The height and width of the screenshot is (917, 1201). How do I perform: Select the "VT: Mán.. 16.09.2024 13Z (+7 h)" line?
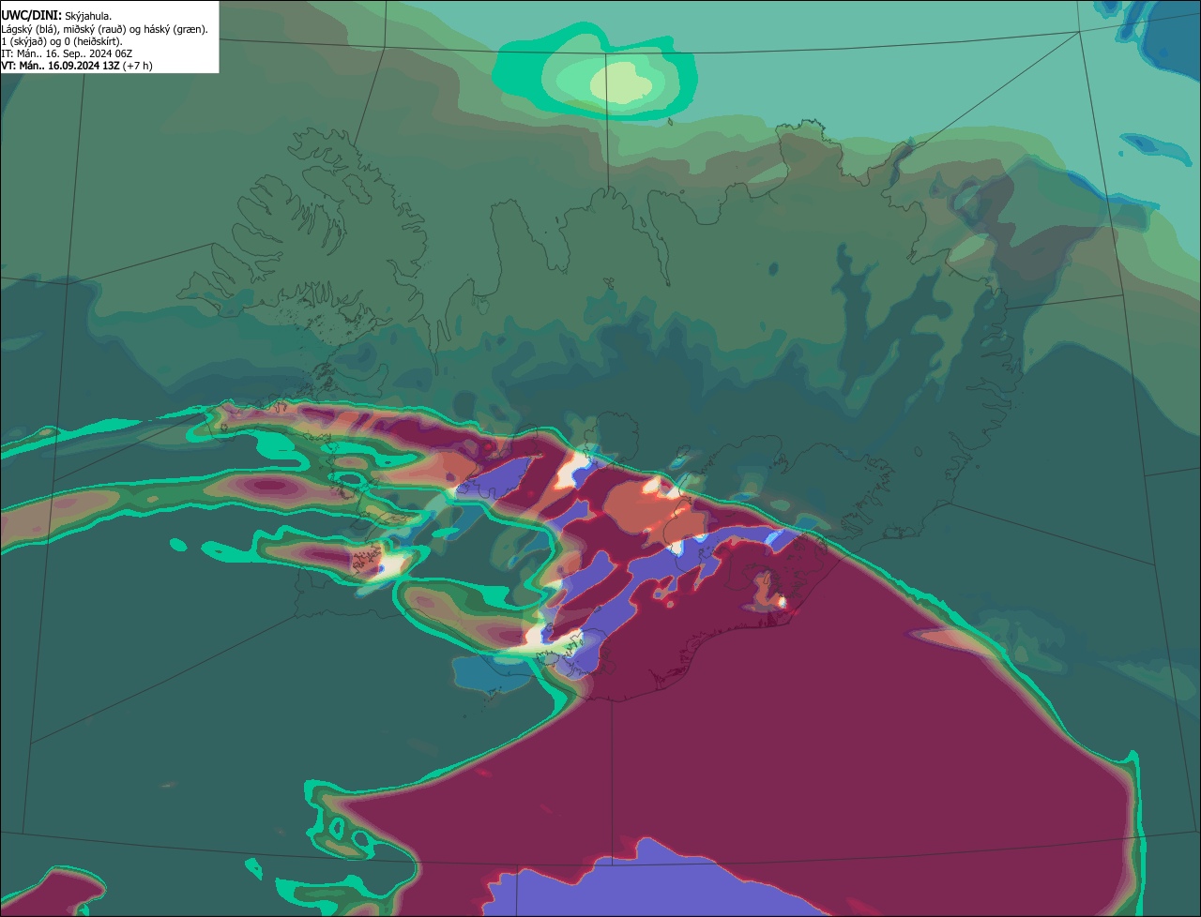pyautogui.click(x=77, y=65)
